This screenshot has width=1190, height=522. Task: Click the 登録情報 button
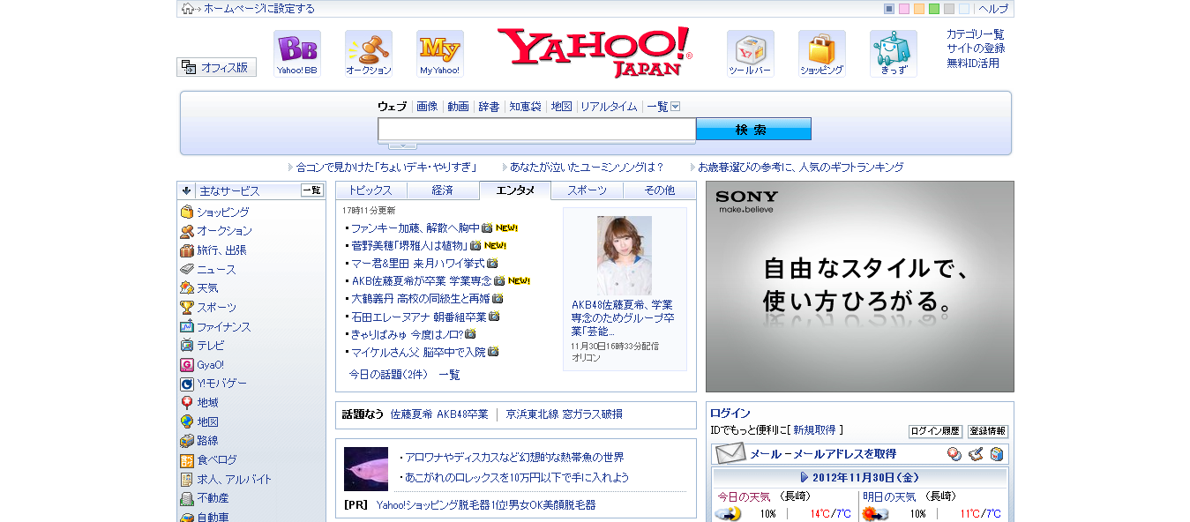coord(988,431)
